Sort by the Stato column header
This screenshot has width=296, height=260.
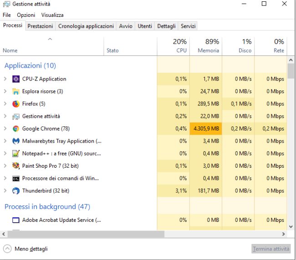click(x=130, y=46)
